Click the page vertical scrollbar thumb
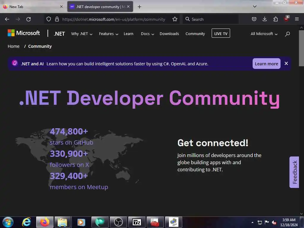Image resolution: width=304 pixels, height=228 pixels. point(301,48)
